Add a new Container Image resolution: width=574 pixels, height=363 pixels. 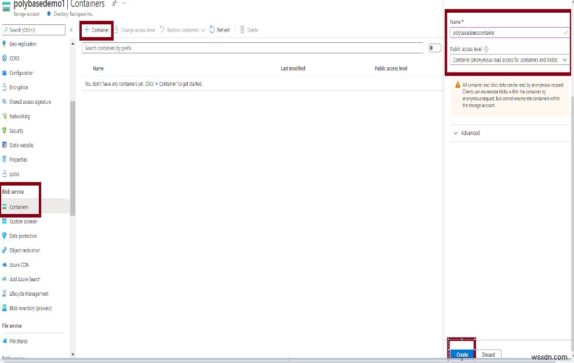[97, 30]
